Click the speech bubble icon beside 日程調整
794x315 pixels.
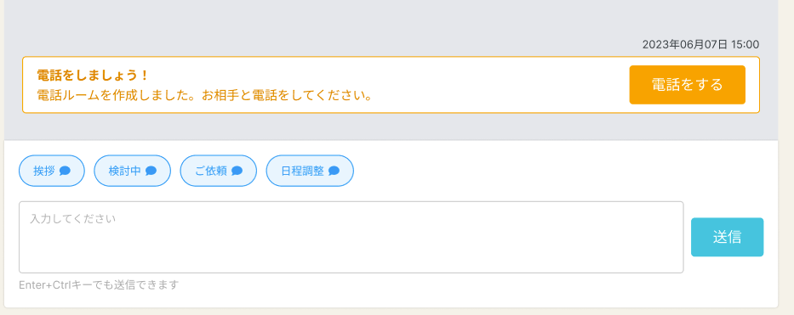334,171
